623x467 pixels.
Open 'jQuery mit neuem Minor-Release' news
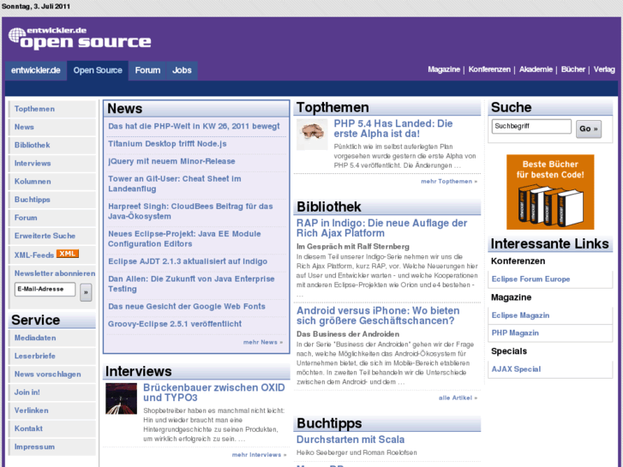tap(171, 161)
